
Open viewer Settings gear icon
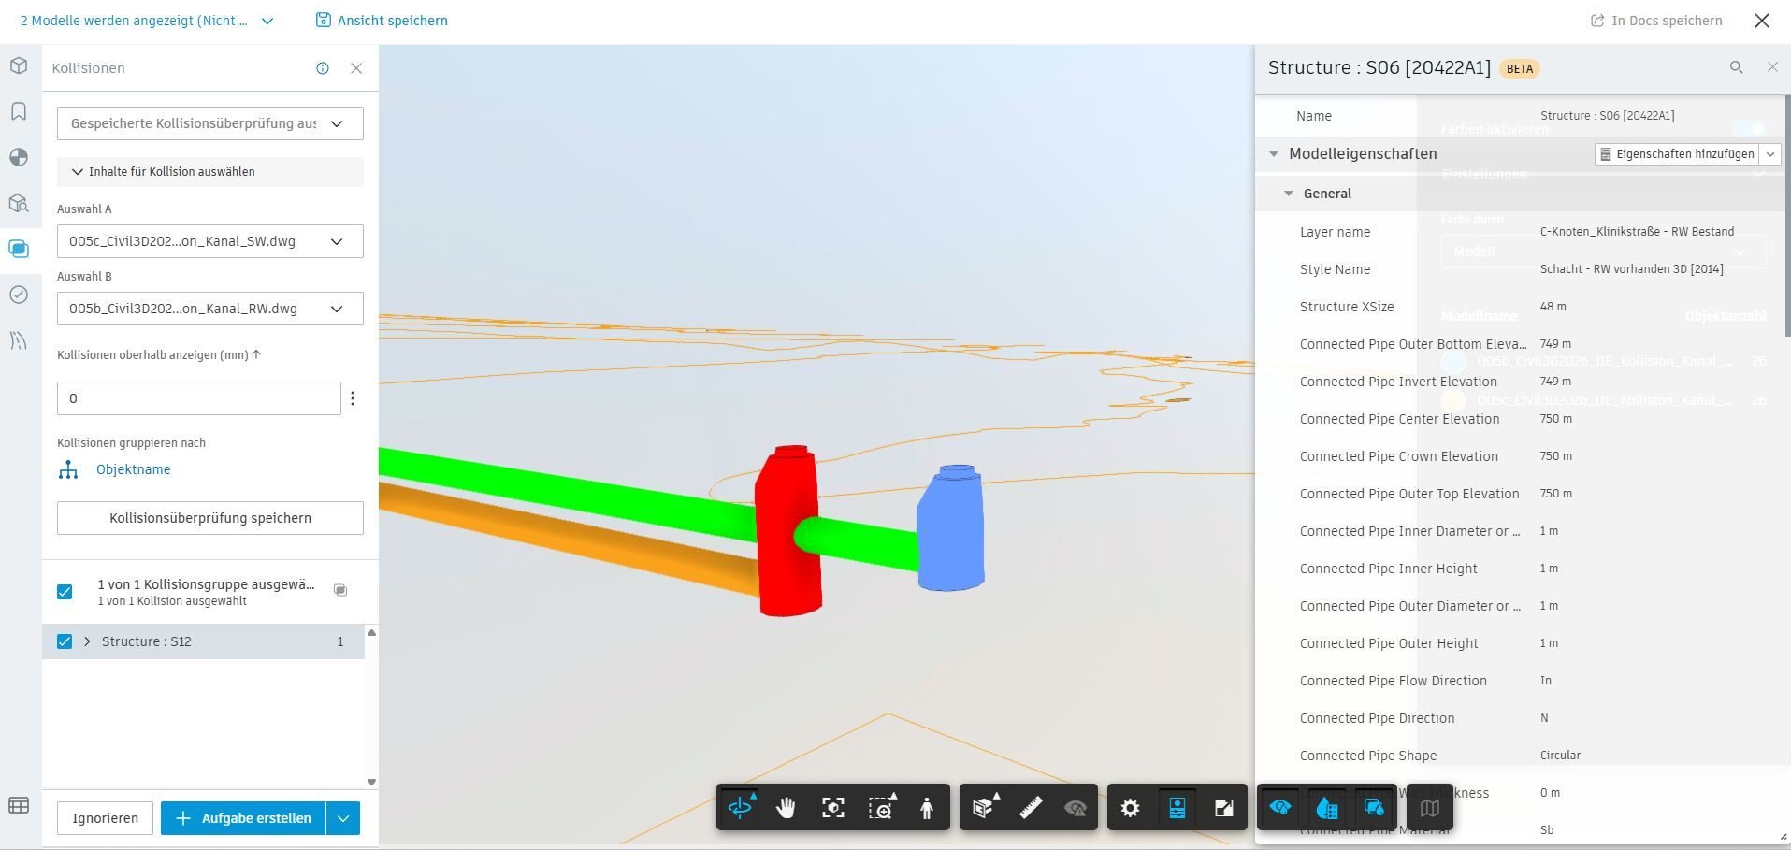click(1130, 808)
